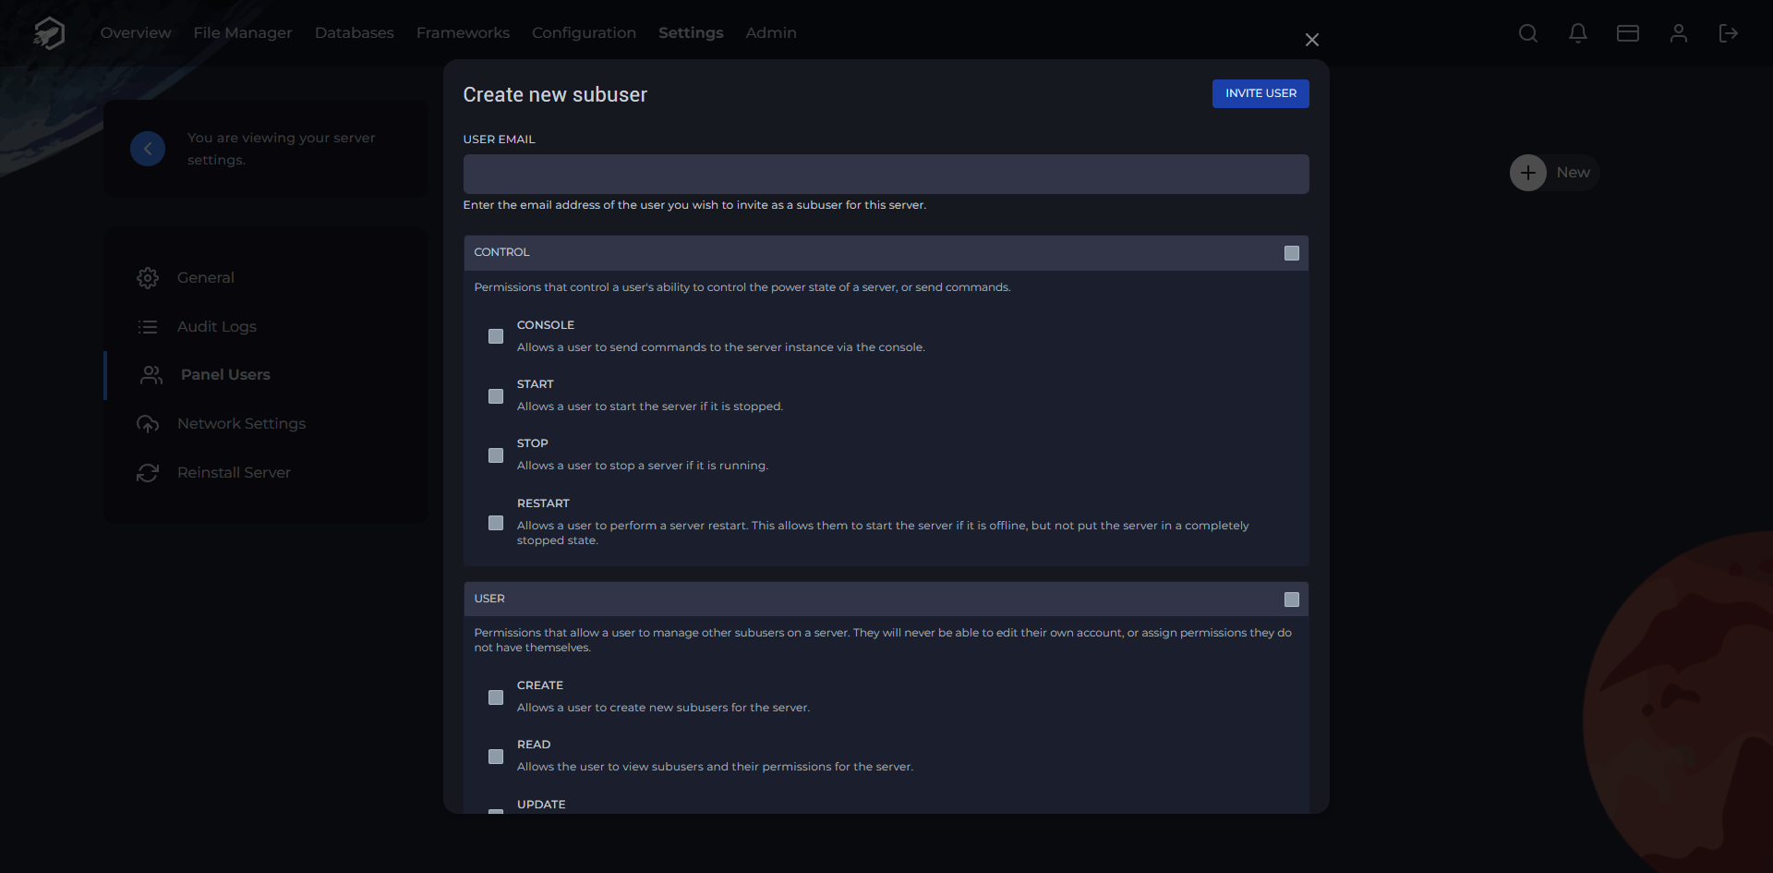Screen dimensions: 1773x873
Task: Click the panel logo in the top-left
Action: click(x=47, y=32)
